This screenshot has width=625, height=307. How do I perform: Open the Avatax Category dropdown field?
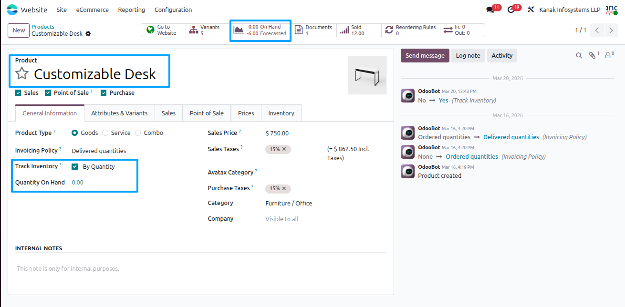click(325, 173)
